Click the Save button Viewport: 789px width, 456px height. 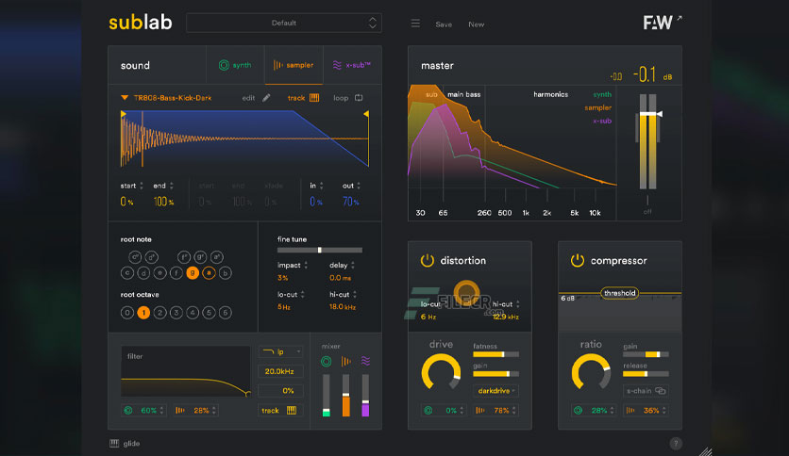[x=444, y=24]
